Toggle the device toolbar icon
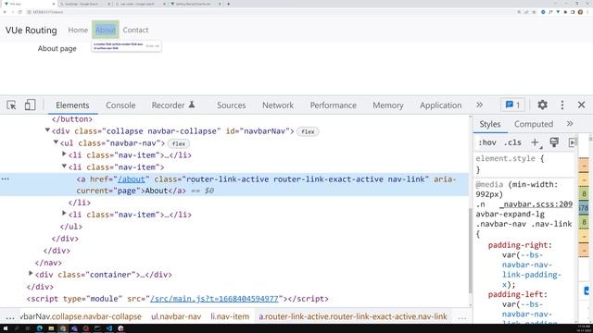The height and width of the screenshot is (333, 593). coord(30,105)
